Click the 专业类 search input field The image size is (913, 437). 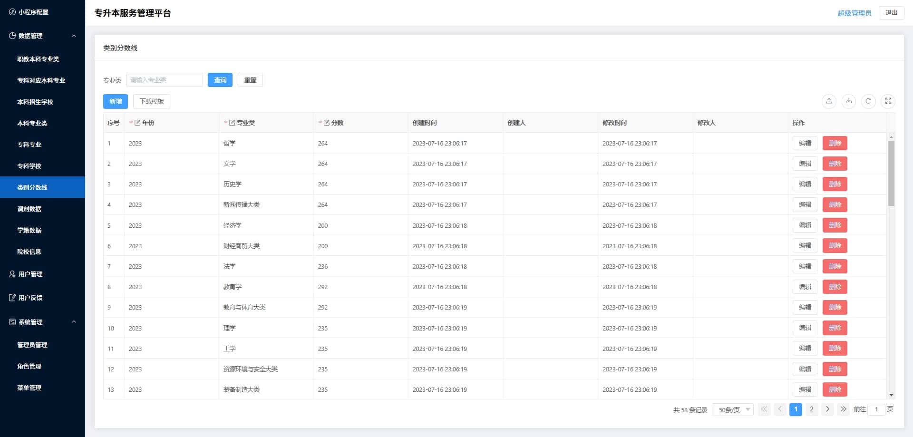click(165, 80)
